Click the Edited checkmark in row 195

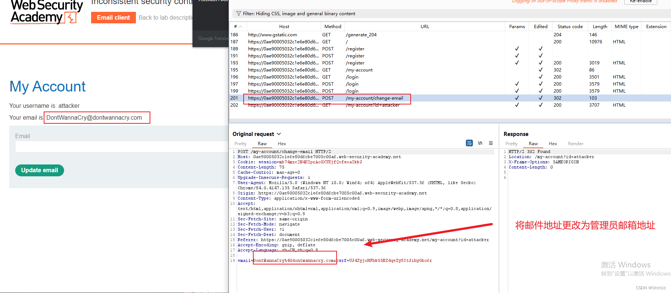[541, 70]
